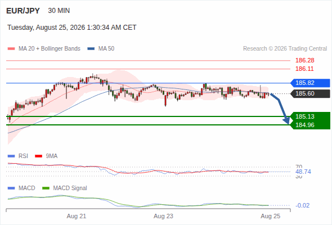Click the 186.28 resistance level label

pos(304,61)
